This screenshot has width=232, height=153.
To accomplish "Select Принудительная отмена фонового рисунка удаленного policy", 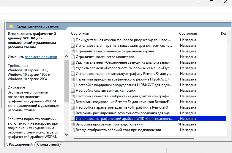I will point(123,40).
